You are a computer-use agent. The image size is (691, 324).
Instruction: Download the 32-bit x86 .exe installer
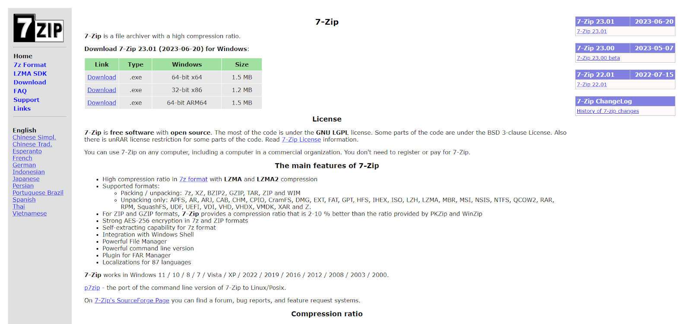(101, 90)
